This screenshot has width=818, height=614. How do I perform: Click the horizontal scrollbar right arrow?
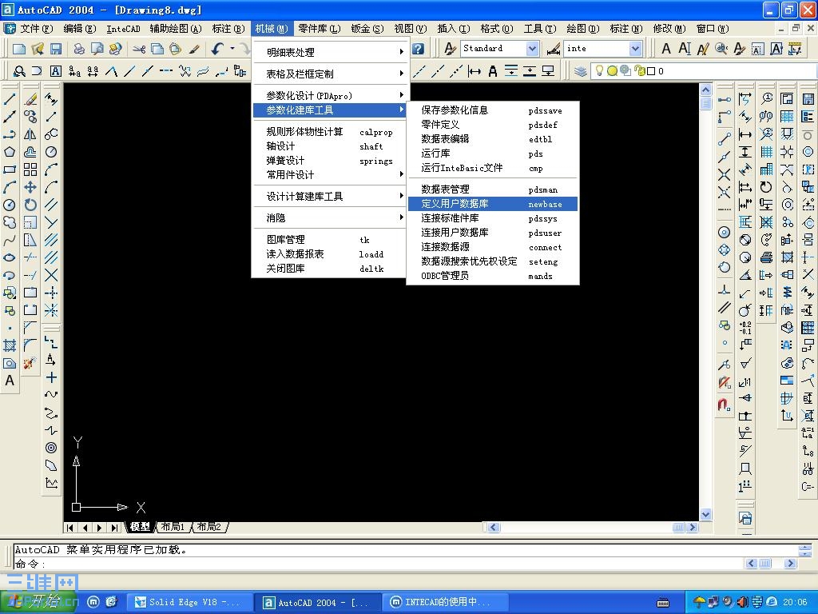click(x=693, y=528)
